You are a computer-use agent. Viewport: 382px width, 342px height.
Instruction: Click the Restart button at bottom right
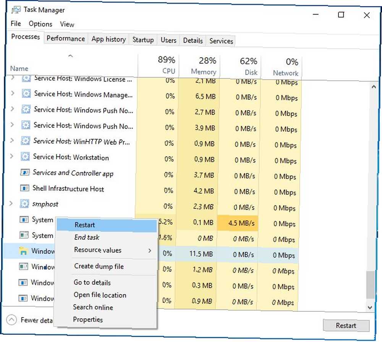click(x=346, y=326)
